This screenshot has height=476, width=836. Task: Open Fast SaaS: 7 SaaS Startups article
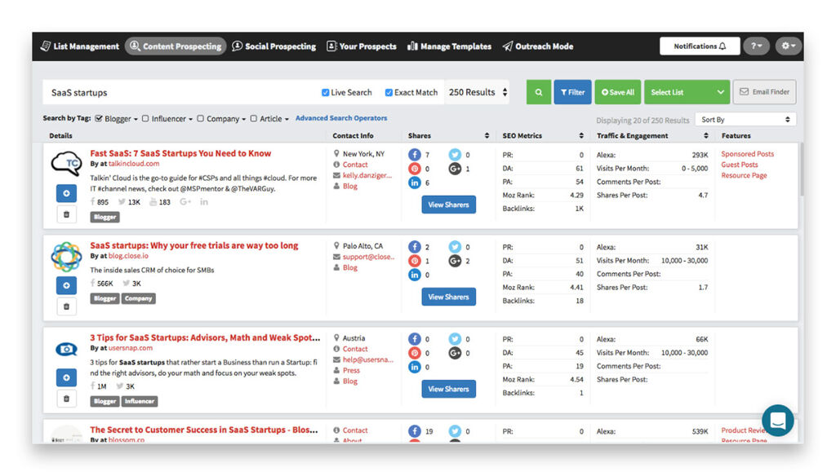coord(180,153)
